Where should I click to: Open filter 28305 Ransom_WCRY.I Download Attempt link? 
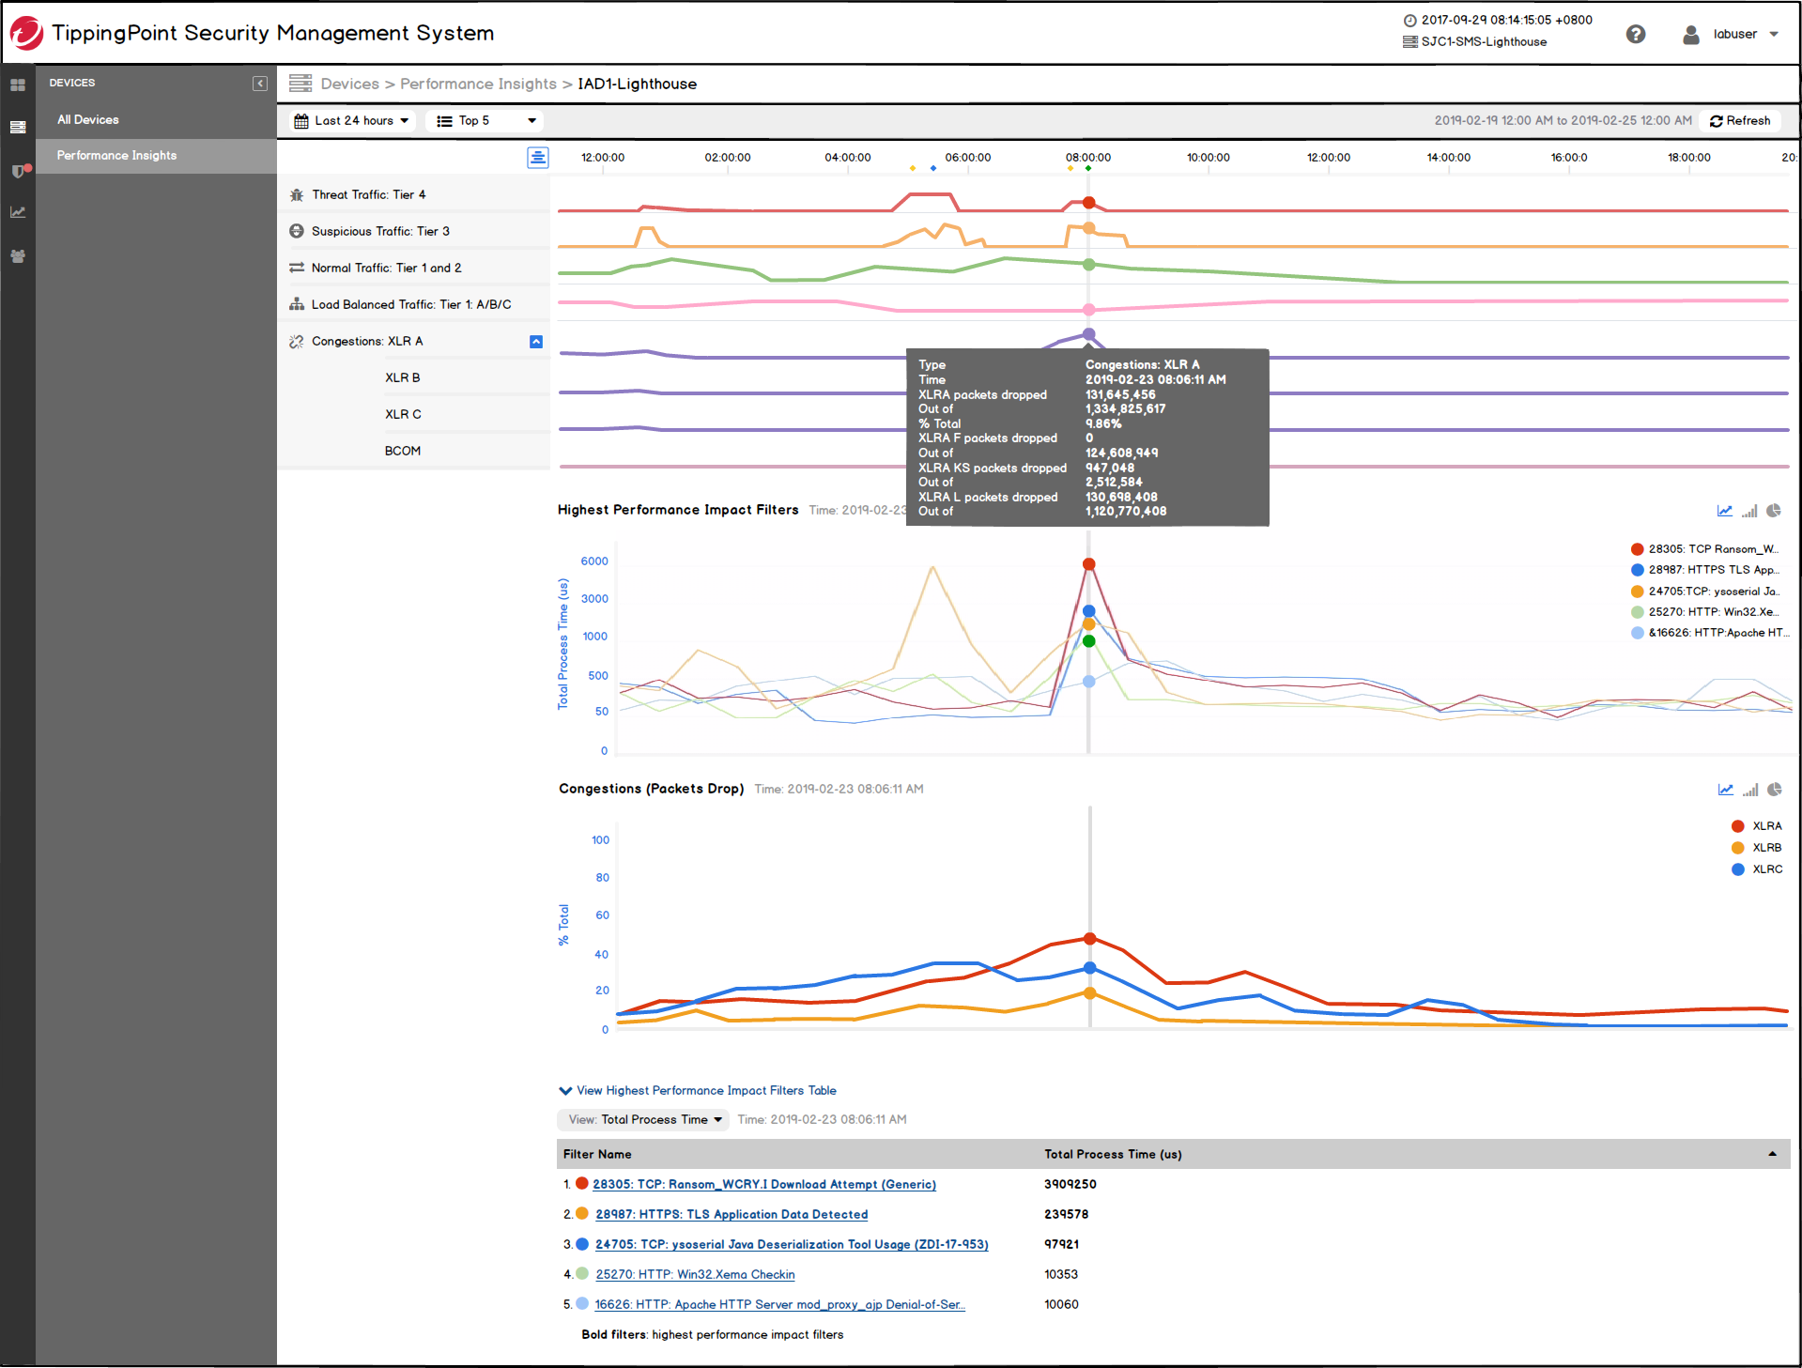point(764,1185)
